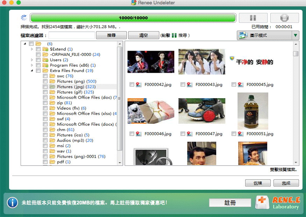This screenshot has height=217, width=306.
Task: Select the Microsoft Office Files (xlsx) tree item
Action: pos(87,113)
